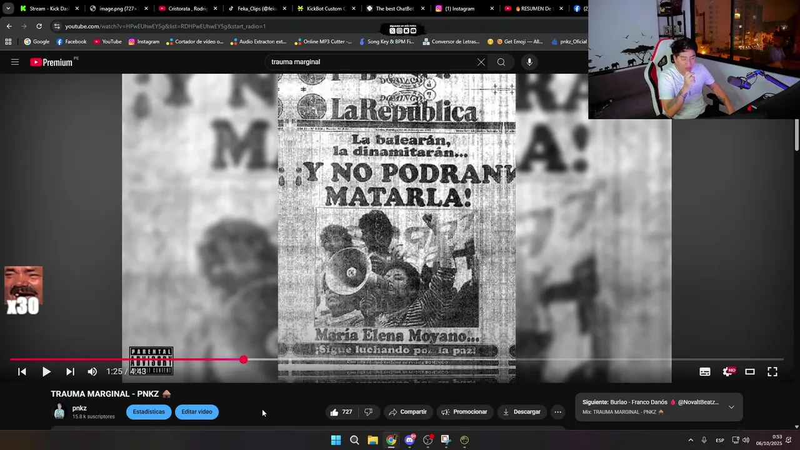Viewport: 800px width, 450px height.
Task: Open the Cortador de vídeo bookmark
Action: coord(194,42)
